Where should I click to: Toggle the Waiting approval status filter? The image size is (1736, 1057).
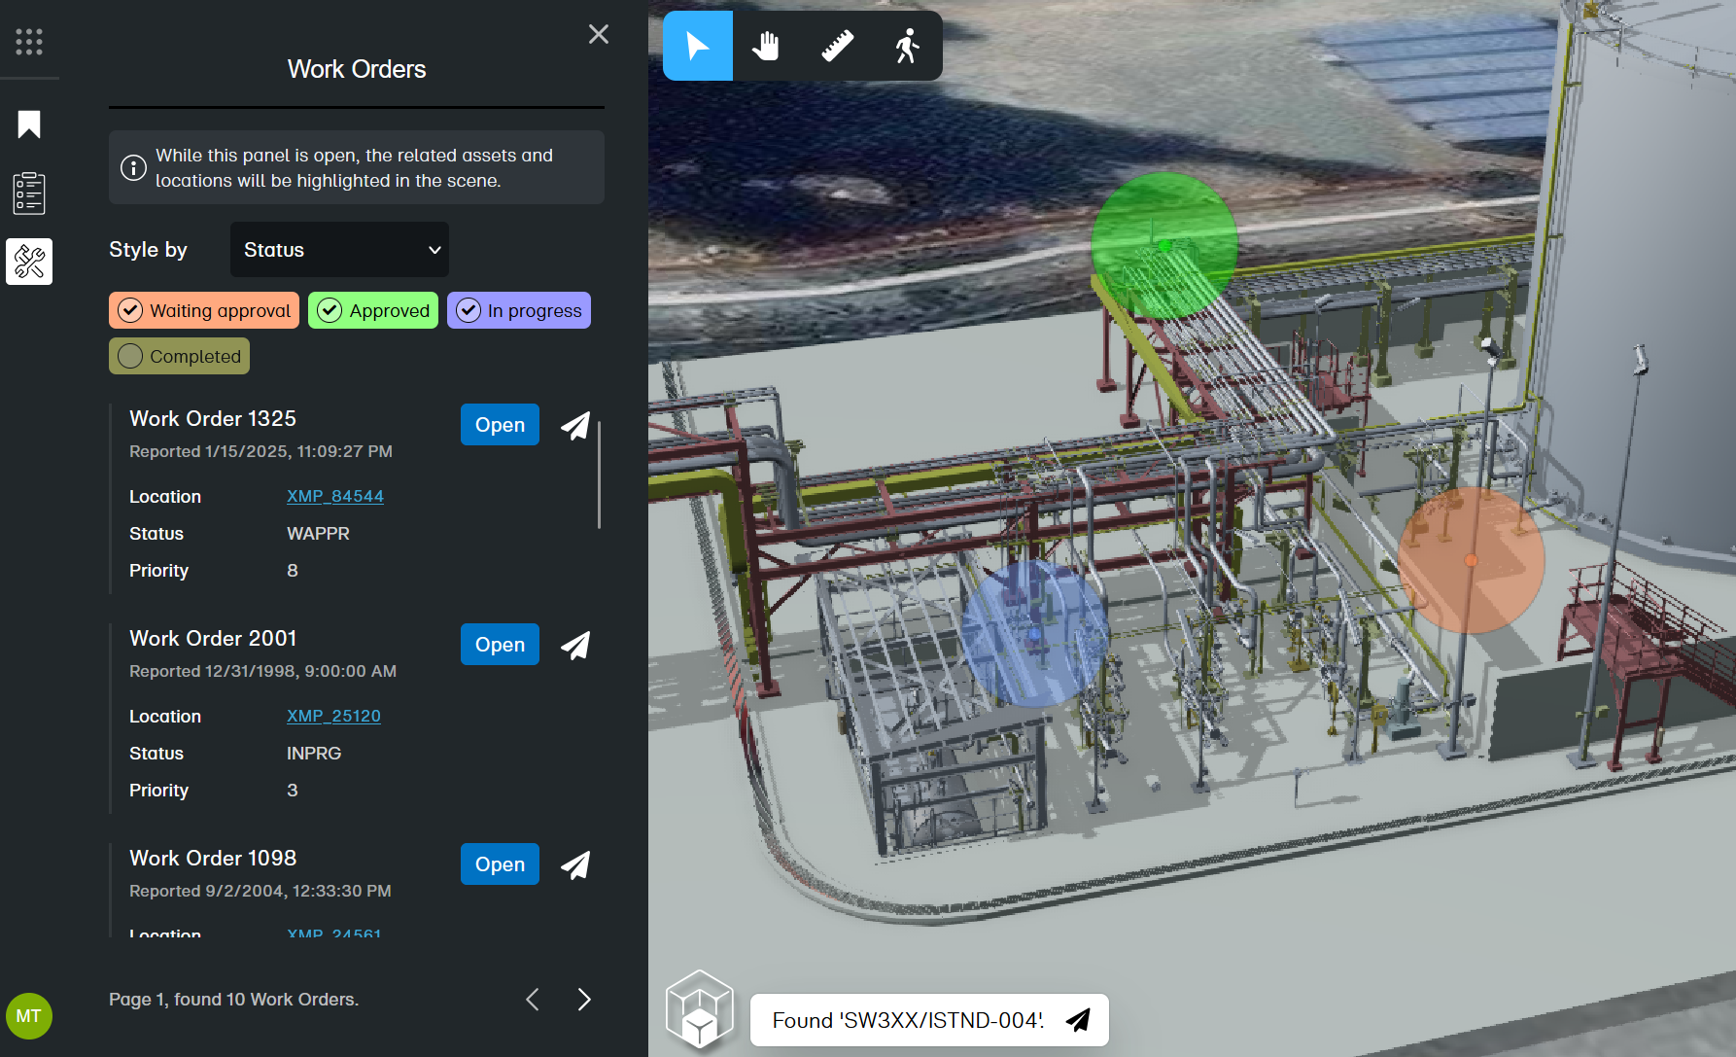click(x=204, y=310)
